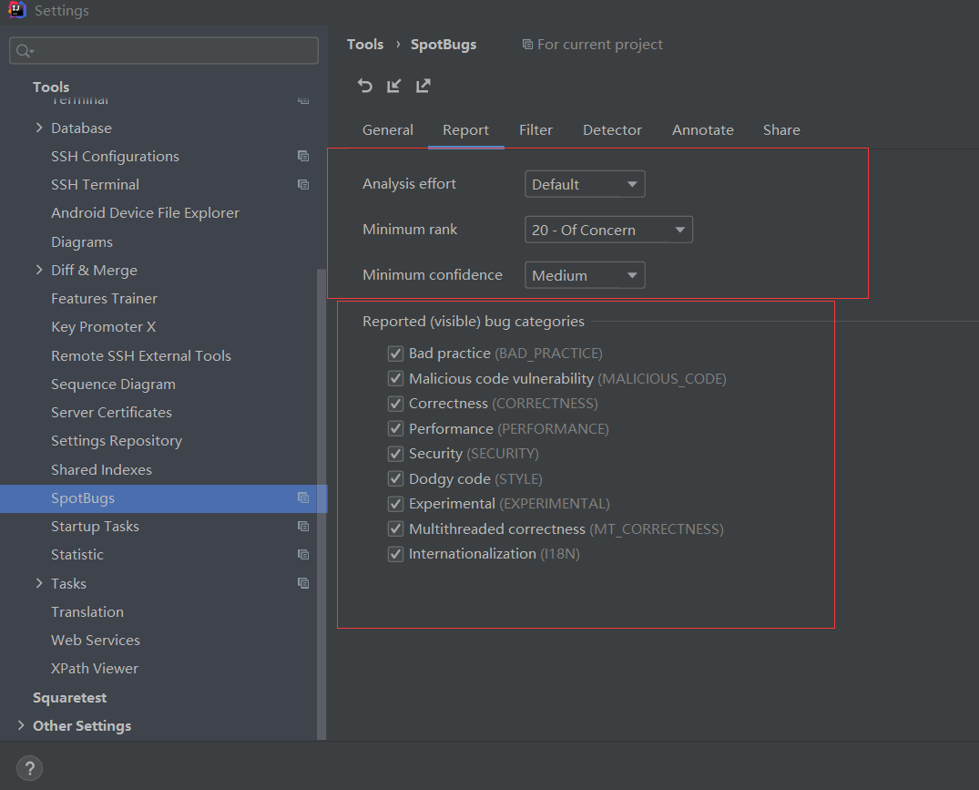Select Diagrams settings item
Screen dimensions: 979x790
[82, 241]
